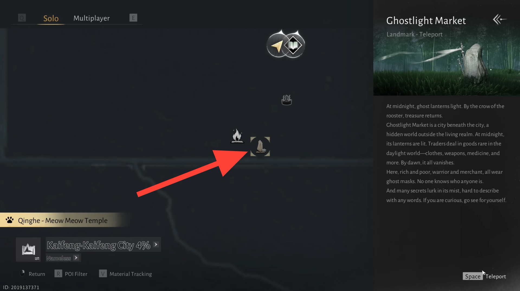Switch to the Multiplayer tab
The image size is (520, 291).
pyautogui.click(x=92, y=18)
